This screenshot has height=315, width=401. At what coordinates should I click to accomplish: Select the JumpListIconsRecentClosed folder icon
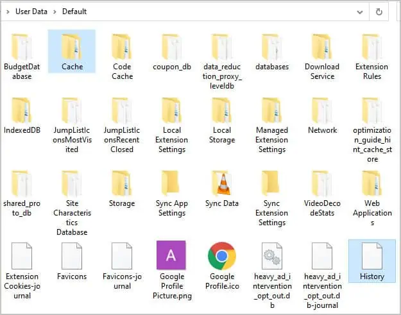[x=122, y=110]
